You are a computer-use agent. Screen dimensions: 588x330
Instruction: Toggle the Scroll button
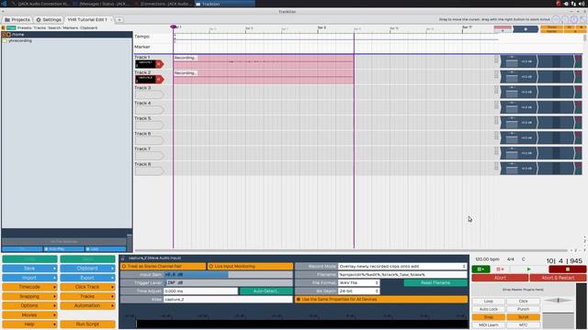(523, 317)
